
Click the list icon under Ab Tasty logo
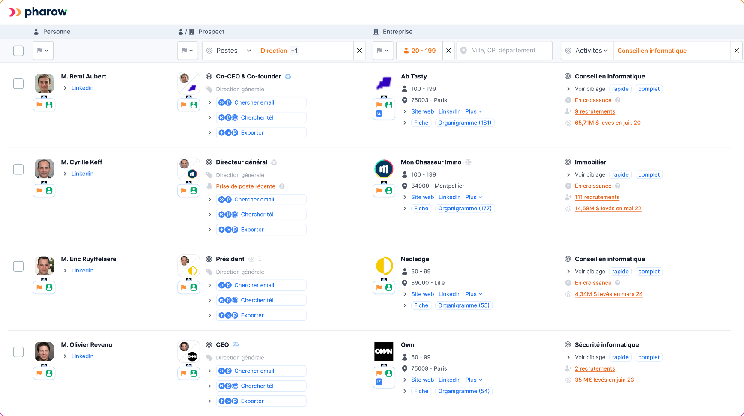tap(379, 114)
